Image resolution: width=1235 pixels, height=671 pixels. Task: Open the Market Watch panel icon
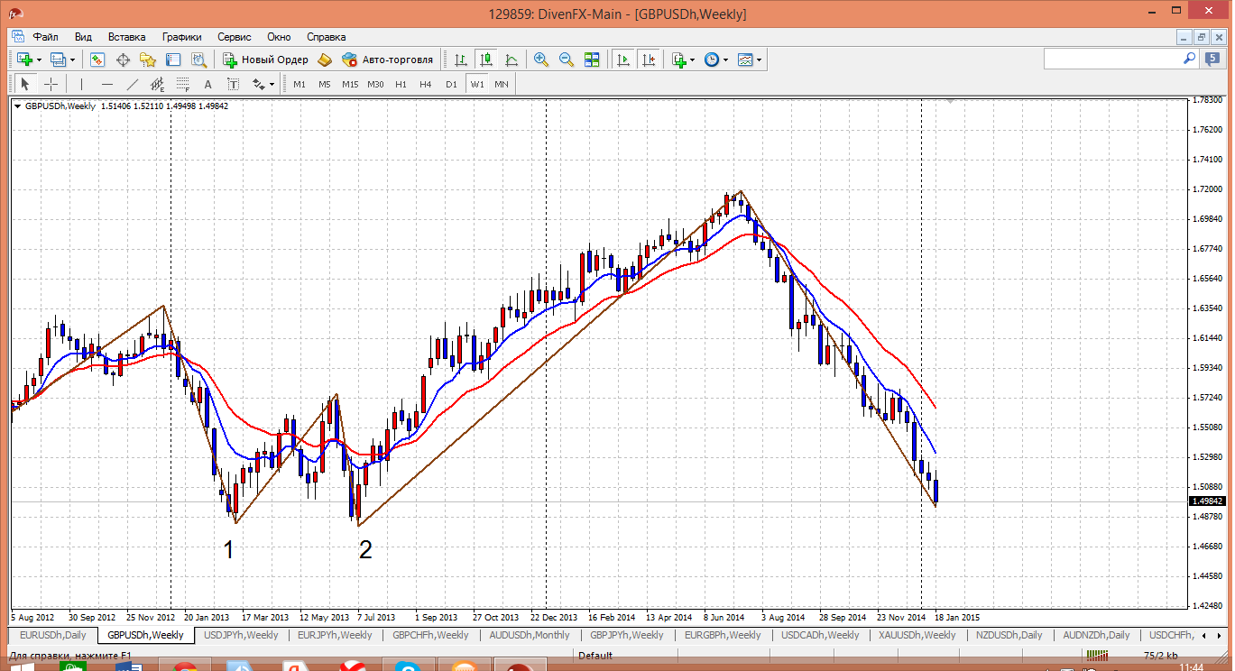point(97,60)
